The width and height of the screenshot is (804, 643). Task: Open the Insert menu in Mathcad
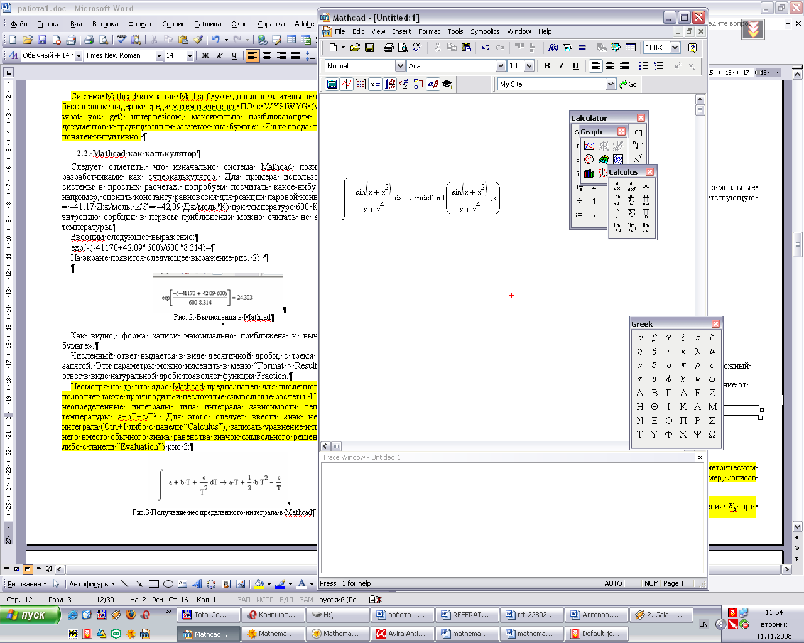coord(401,31)
